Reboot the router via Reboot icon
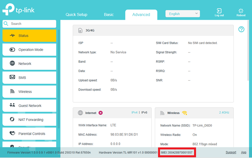 (241, 11)
